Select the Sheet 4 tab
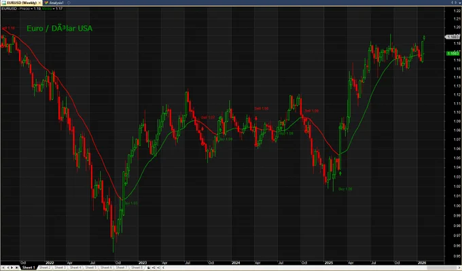The width and height of the screenshot is (462, 271). (75, 268)
